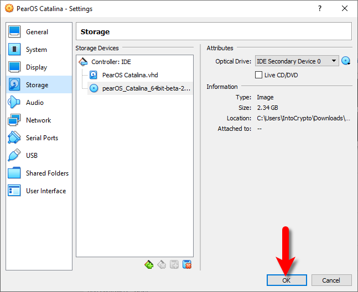Click the help question mark in title bar
The width and height of the screenshot is (358, 292).
(x=320, y=9)
